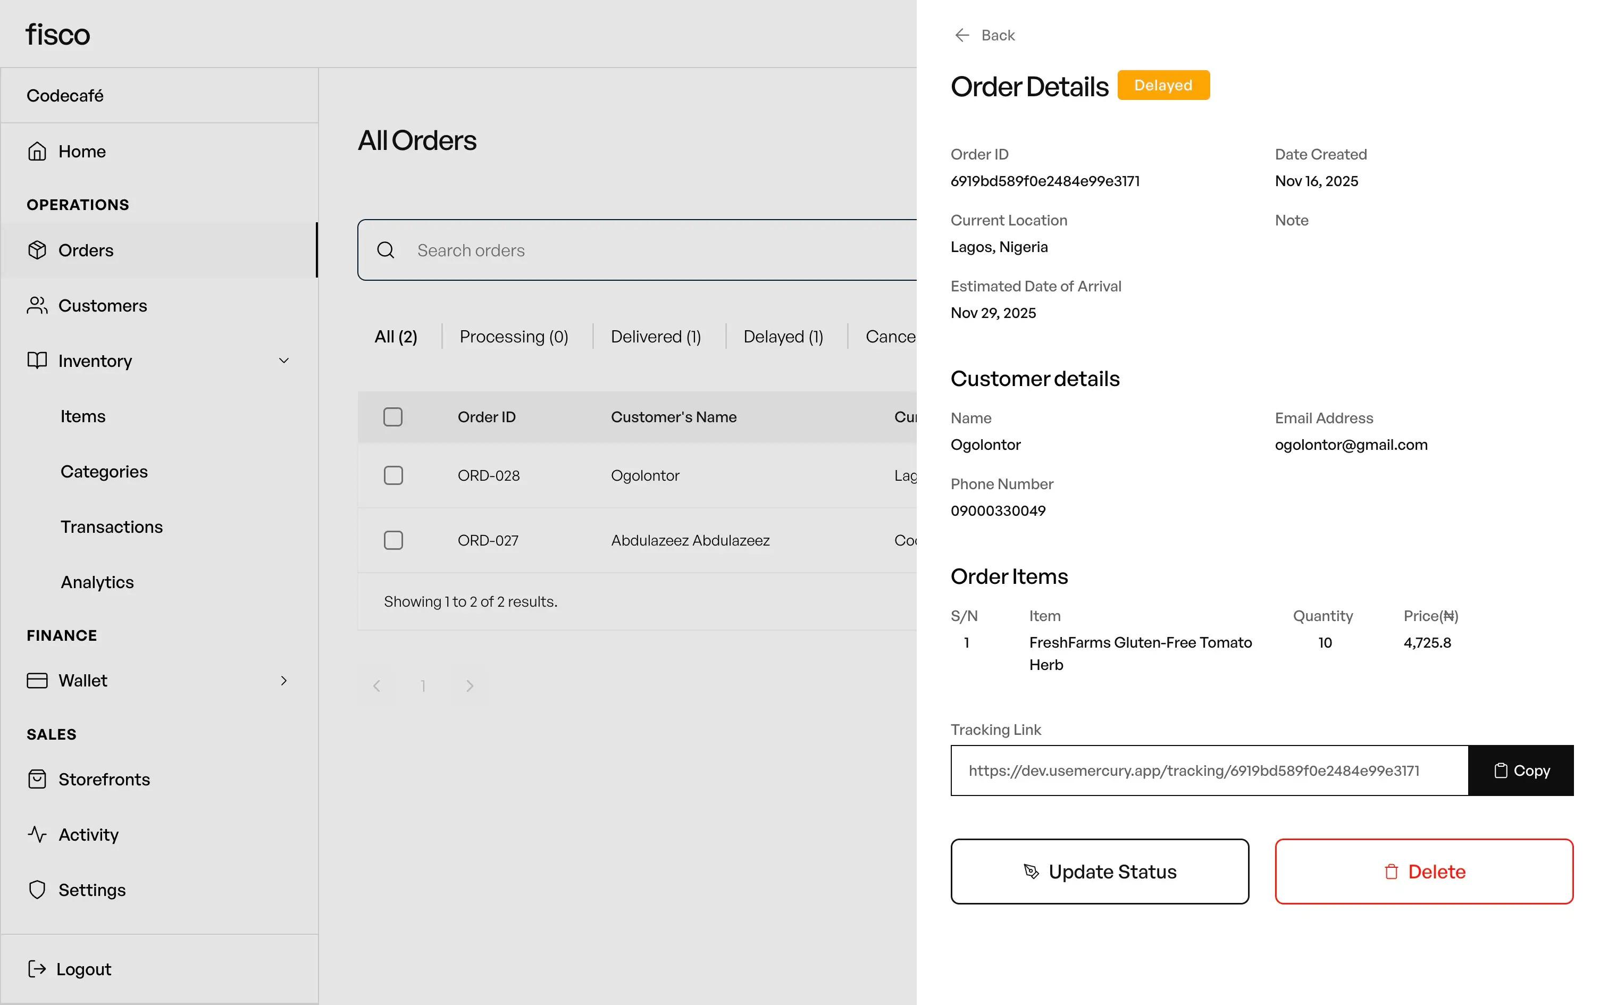Viewport: 1608px width, 1005px height.
Task: Click the search magnifier in the orders search bar
Action: 386,250
